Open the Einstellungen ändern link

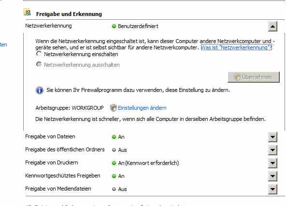(142, 108)
